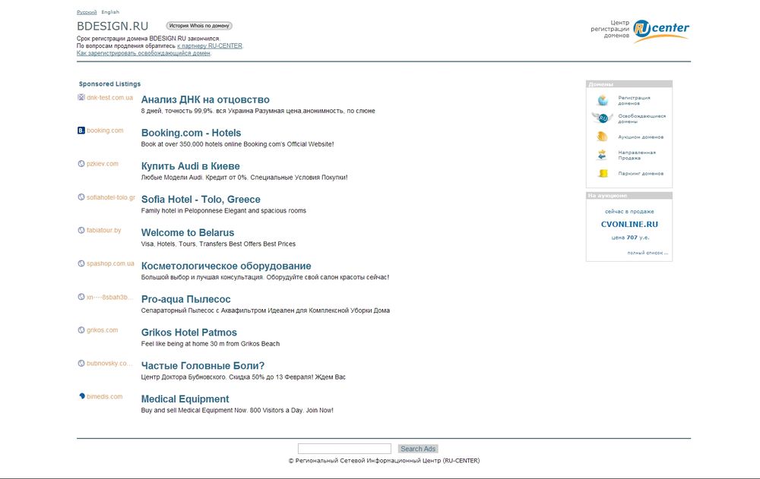760x479 pixels.
Task: Click the gavel icon for Аукцион доменов
Action: pyautogui.click(x=602, y=137)
